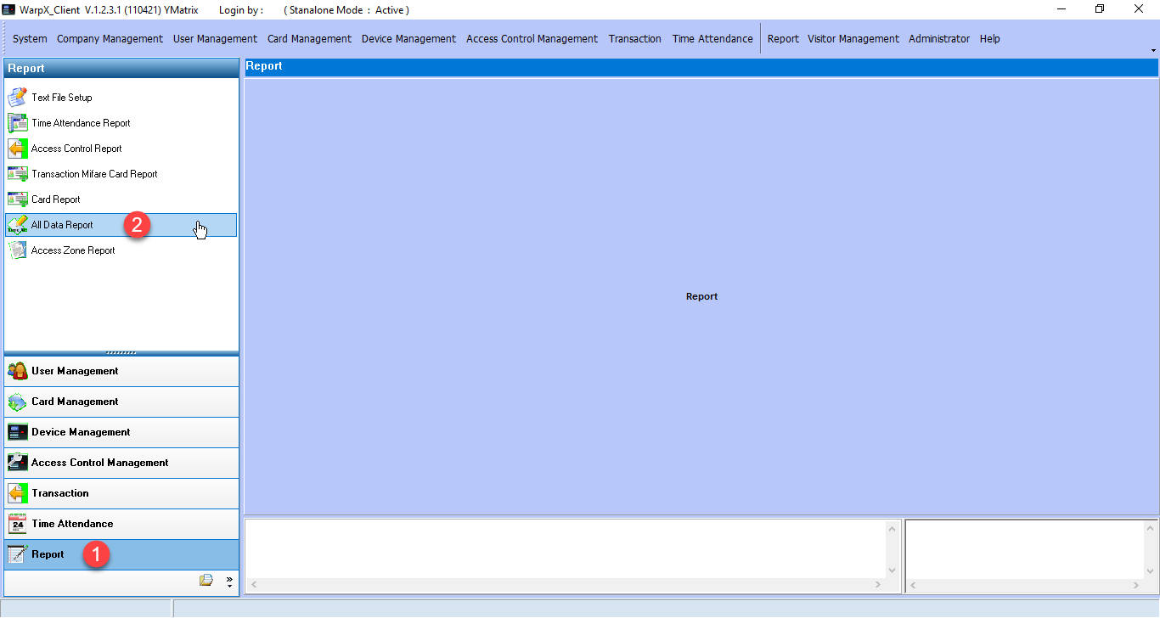Open Text File Setup icon
Image resolution: width=1160 pixels, height=618 pixels.
pyautogui.click(x=17, y=97)
